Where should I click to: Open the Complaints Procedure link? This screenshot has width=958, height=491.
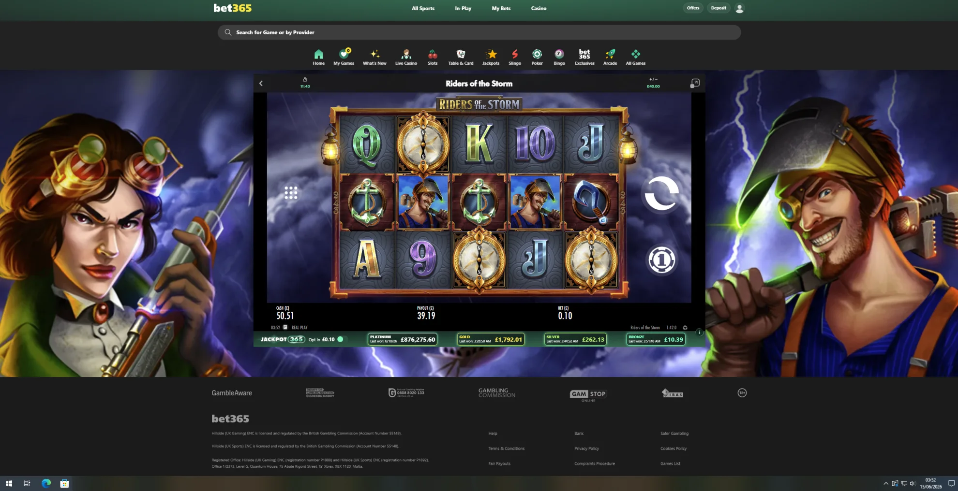click(595, 463)
